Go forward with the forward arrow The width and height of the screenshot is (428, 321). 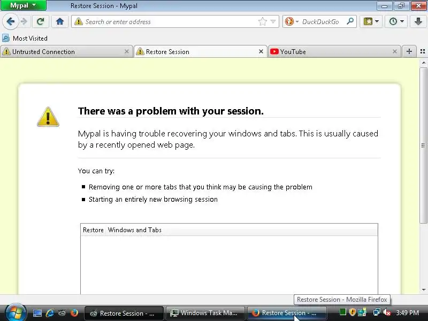pyautogui.click(x=24, y=21)
